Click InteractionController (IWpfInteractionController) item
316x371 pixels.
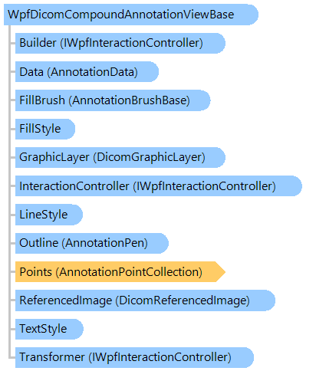[x=159, y=186]
